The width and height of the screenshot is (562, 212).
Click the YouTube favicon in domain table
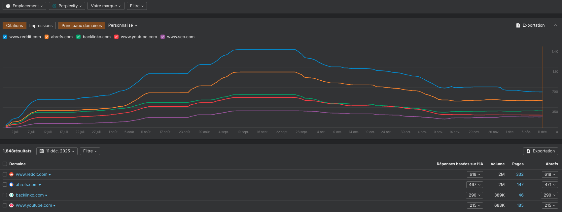pyautogui.click(x=11, y=205)
